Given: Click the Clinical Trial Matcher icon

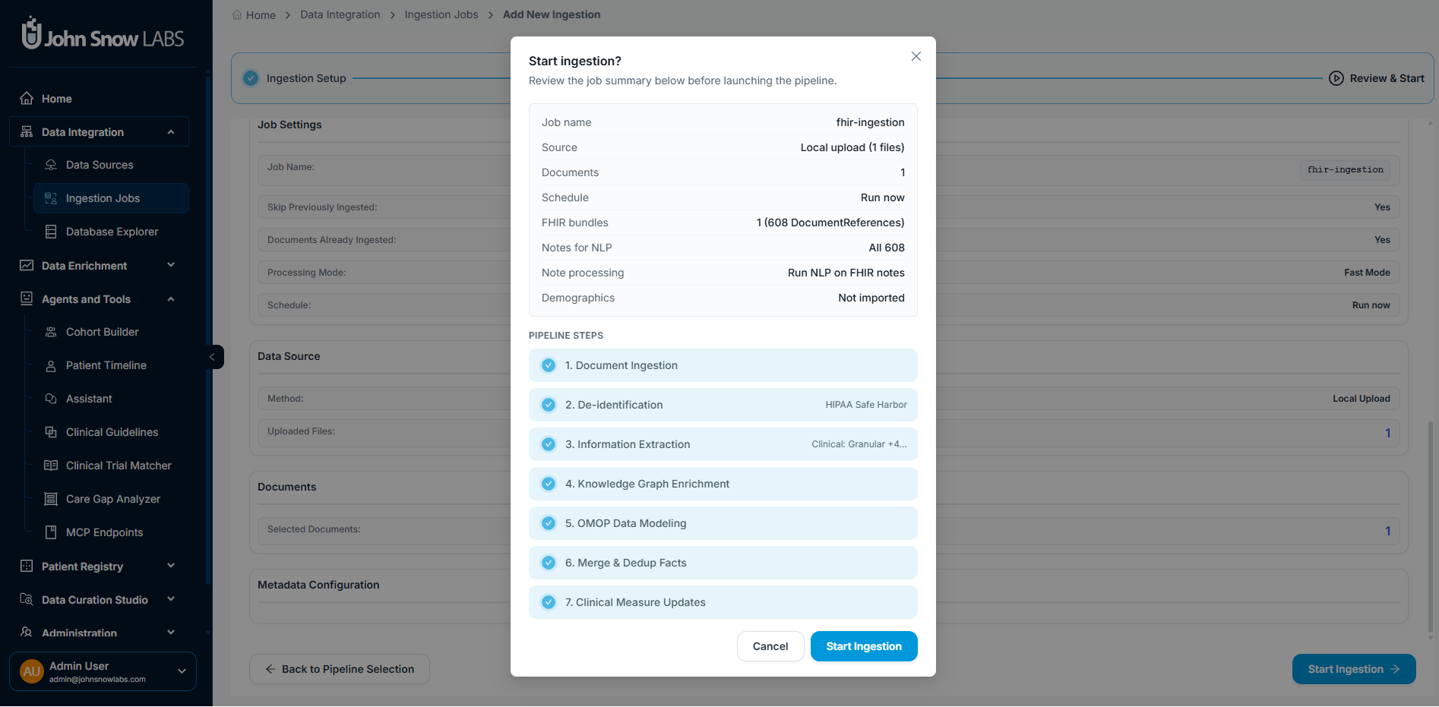Looking at the screenshot, I should click(51, 466).
